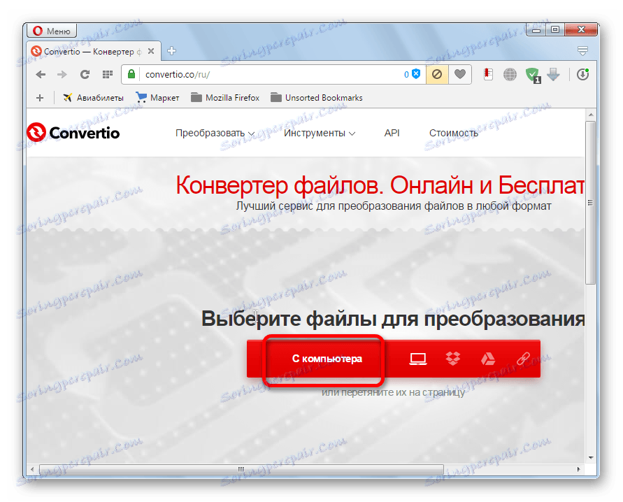Open the tab list menu icon
623x502 pixels.
click(x=582, y=51)
